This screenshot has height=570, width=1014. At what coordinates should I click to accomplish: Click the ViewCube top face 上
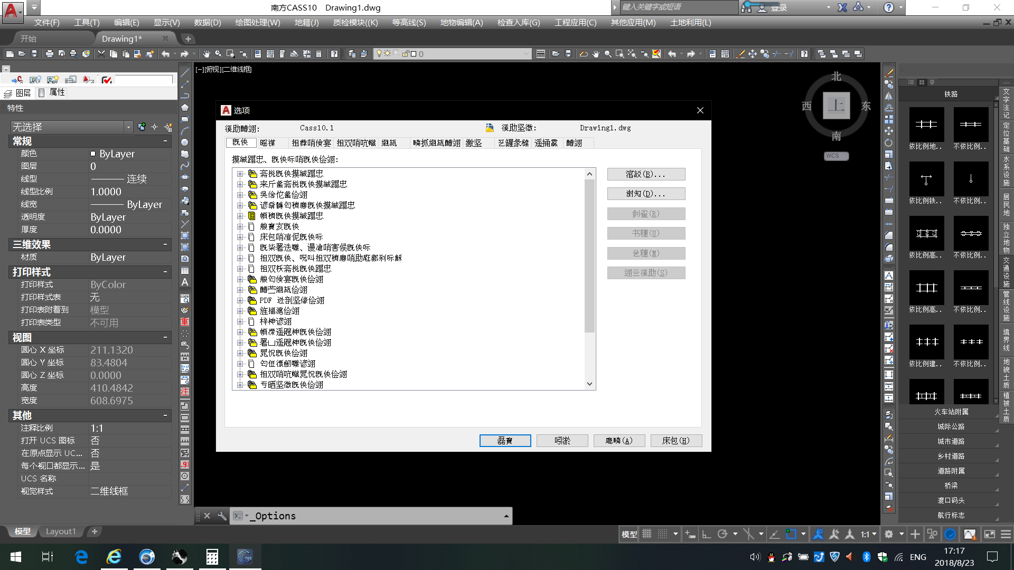click(836, 106)
